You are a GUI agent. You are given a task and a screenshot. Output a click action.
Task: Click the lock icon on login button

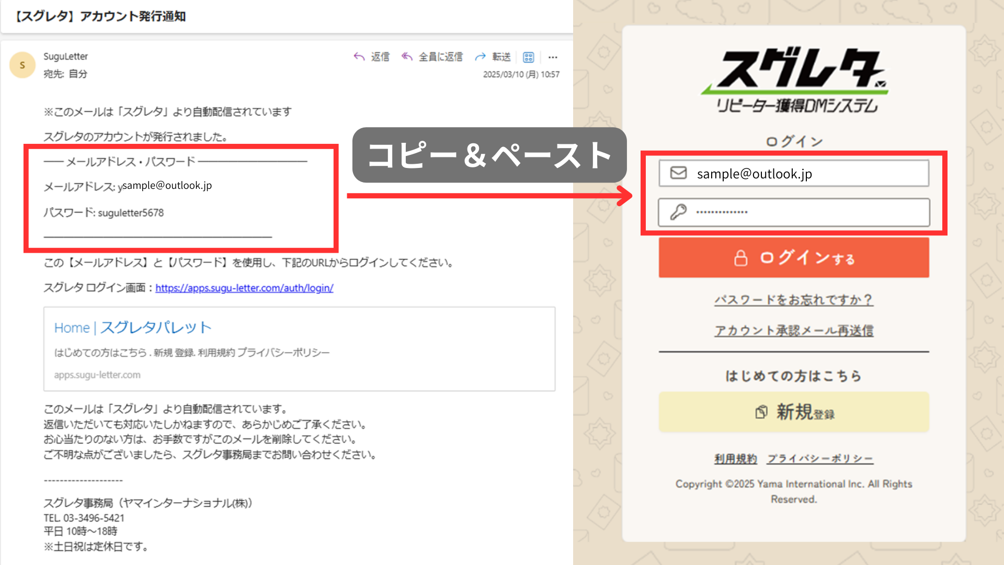[740, 258]
